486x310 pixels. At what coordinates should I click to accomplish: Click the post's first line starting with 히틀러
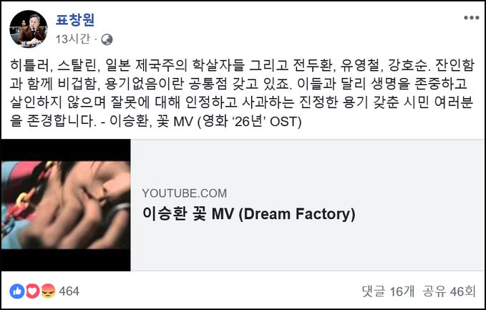(x=242, y=65)
